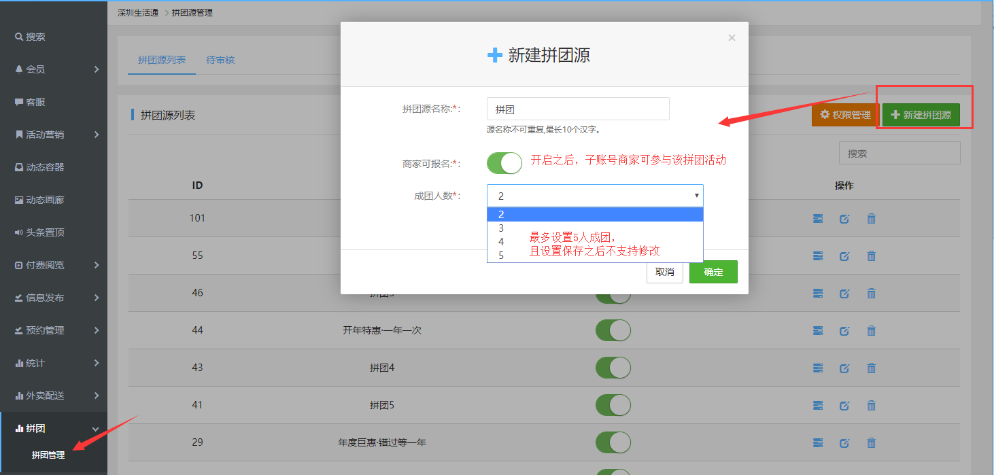Open the 成团人数 dropdown box

pos(595,196)
